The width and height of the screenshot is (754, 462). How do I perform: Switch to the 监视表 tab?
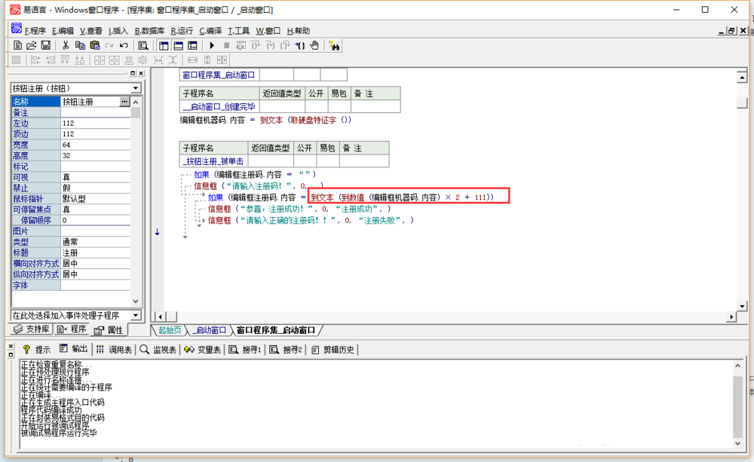point(159,350)
